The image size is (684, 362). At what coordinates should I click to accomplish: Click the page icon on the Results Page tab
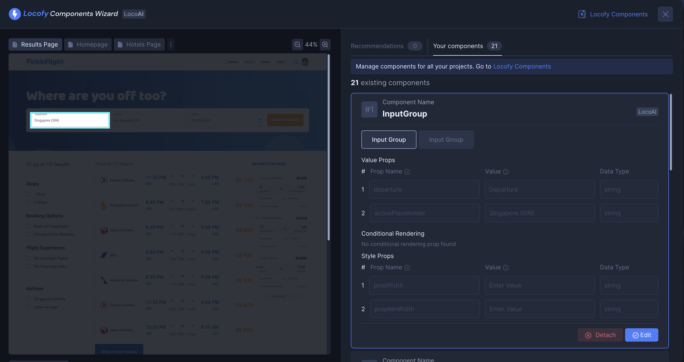point(15,44)
